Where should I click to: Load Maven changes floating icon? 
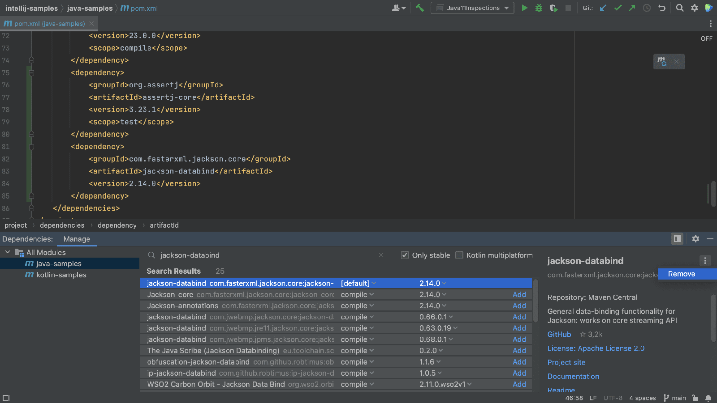coord(662,61)
